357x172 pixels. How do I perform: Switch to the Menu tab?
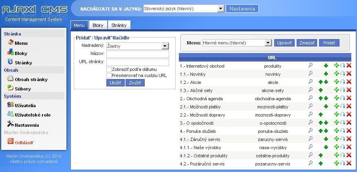pos(79,25)
